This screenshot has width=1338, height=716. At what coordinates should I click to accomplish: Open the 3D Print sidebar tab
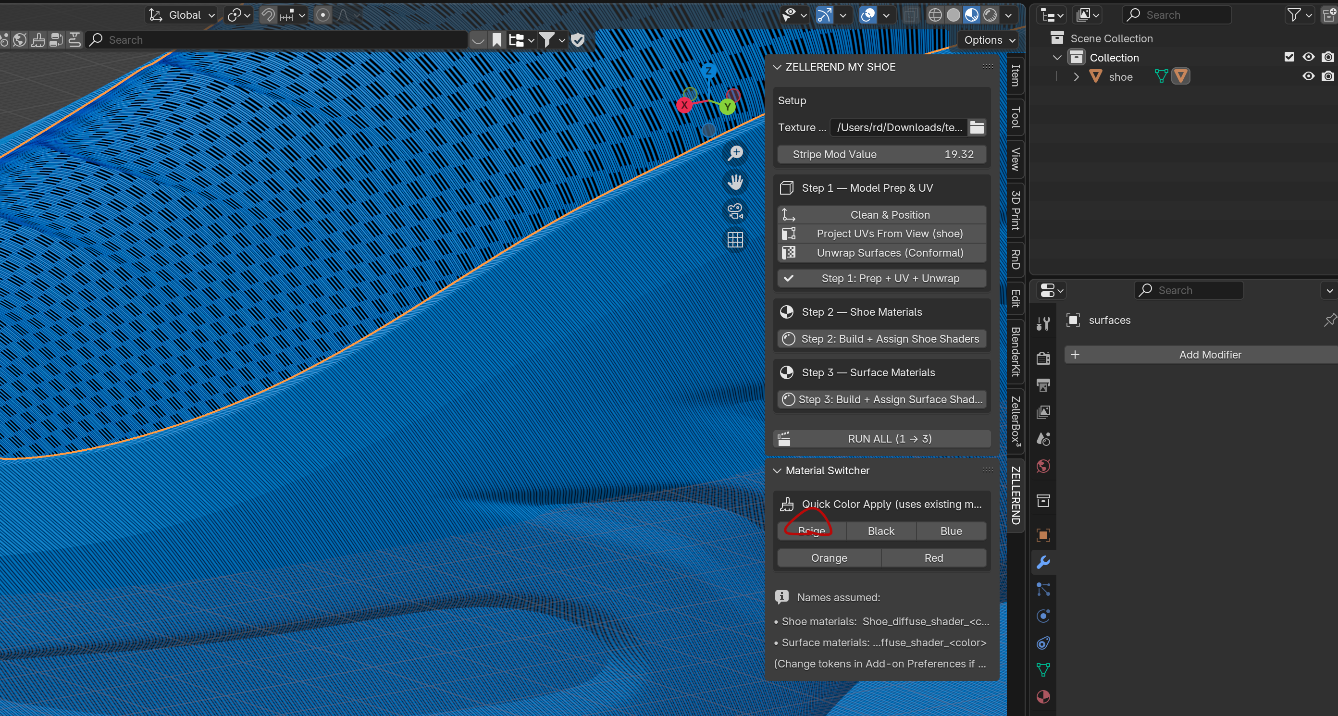click(x=1016, y=210)
